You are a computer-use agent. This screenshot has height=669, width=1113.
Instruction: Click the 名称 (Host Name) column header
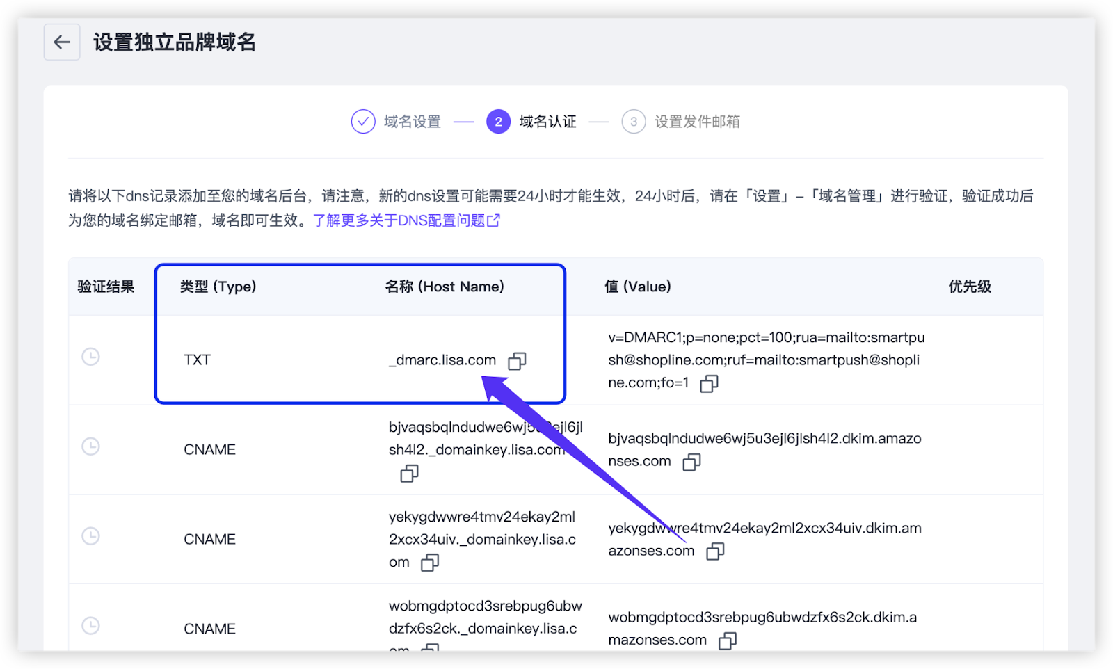(x=445, y=287)
